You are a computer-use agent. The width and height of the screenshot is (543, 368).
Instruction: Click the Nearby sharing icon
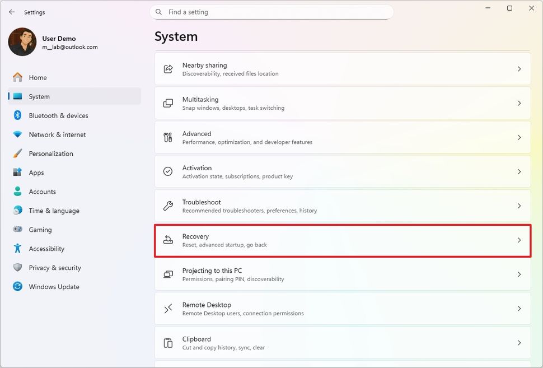click(x=168, y=69)
